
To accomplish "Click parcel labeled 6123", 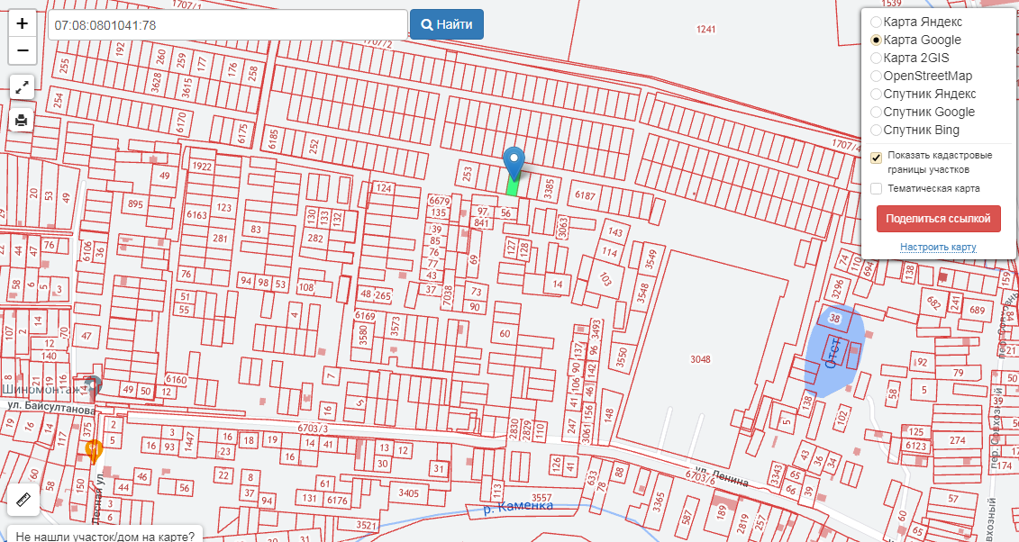I will coord(915,446).
